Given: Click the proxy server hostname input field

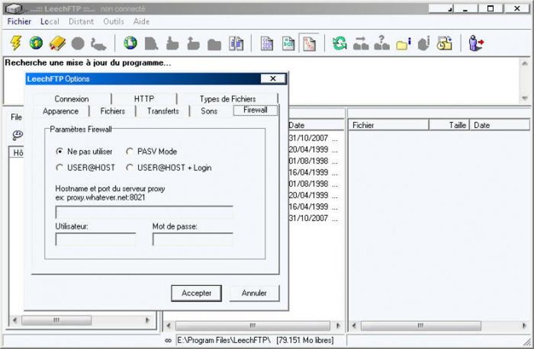Looking at the screenshot, I should pyautogui.click(x=144, y=212).
